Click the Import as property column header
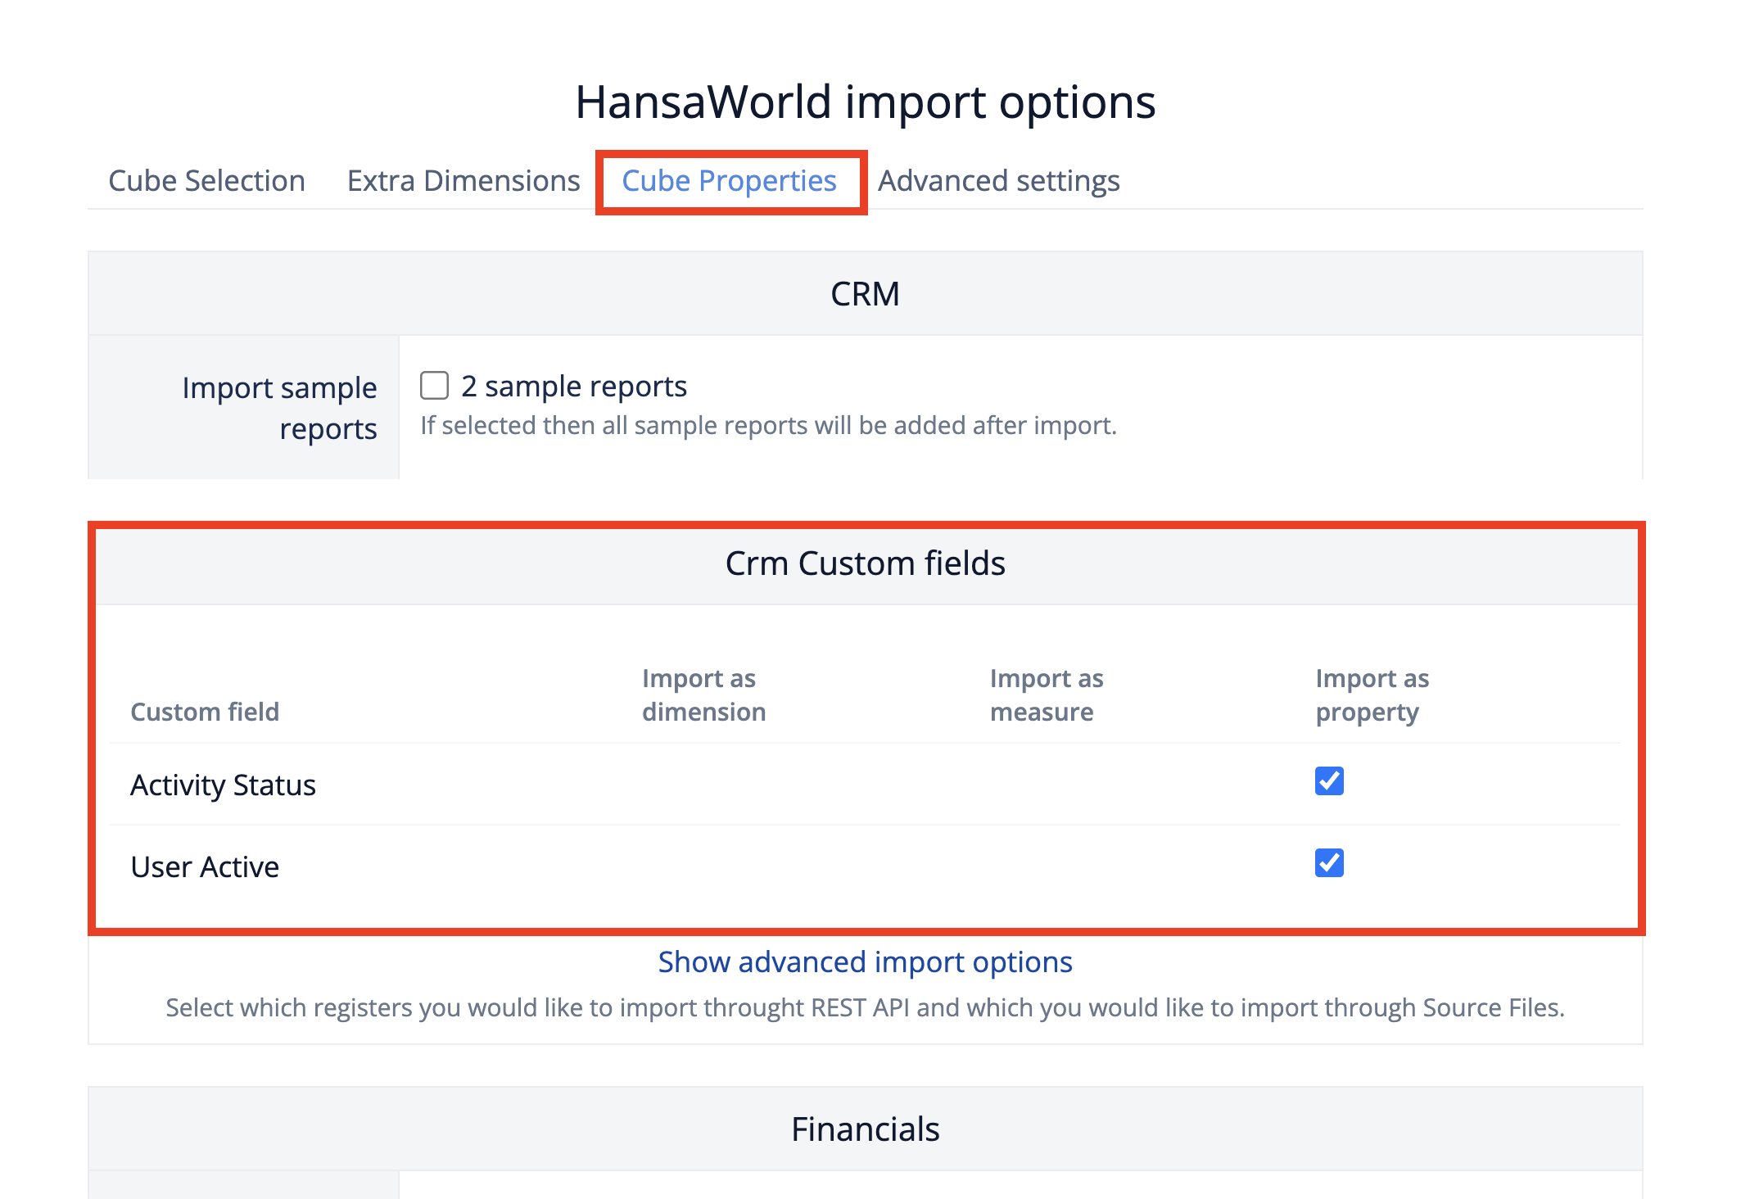The image size is (1759, 1199). 1372,695
